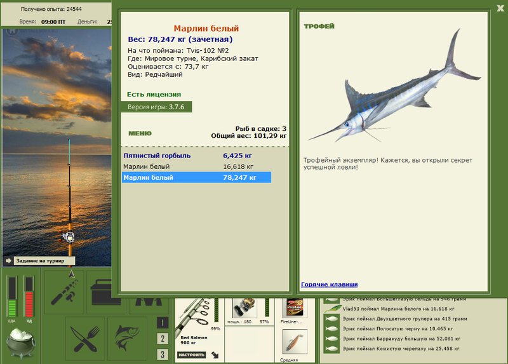Close the trophy window with X
This screenshot has width=508, height=364.
click(x=500, y=8)
